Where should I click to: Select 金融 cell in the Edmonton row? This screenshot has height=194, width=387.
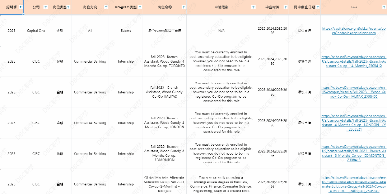click(x=60, y=153)
